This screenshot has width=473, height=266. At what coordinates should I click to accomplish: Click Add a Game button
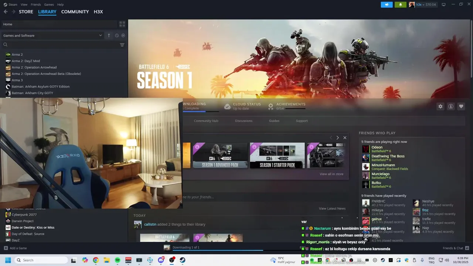tap(15, 248)
